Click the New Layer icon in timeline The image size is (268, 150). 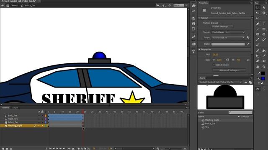click(3, 149)
